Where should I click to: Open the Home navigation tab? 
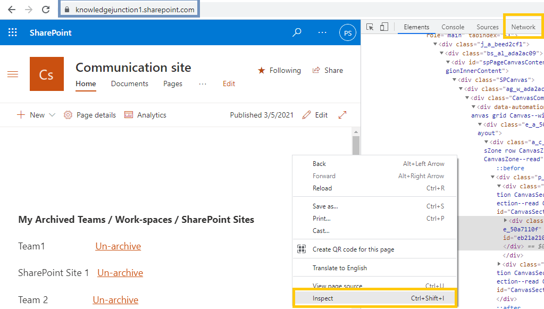[x=86, y=83]
